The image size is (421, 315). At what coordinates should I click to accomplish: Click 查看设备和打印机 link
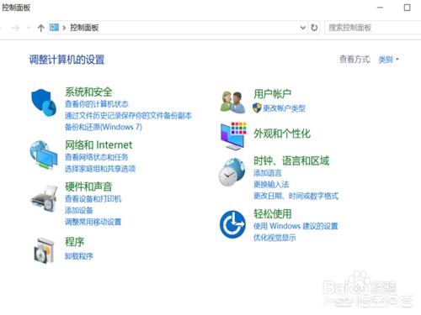point(93,199)
